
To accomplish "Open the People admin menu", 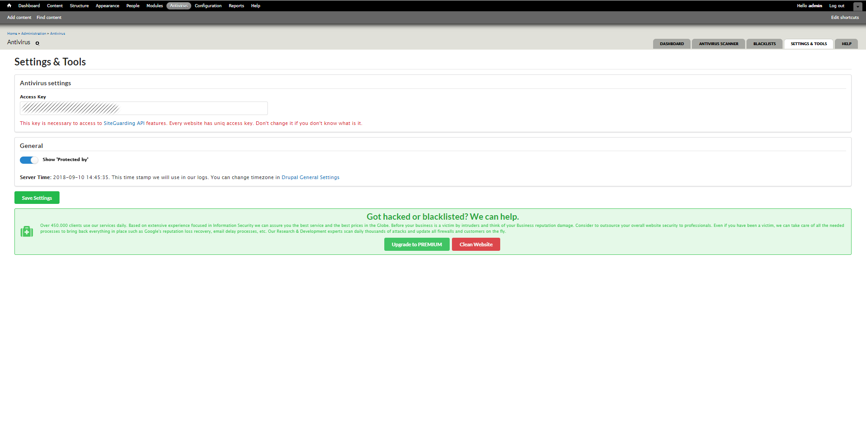I will click(x=133, y=6).
